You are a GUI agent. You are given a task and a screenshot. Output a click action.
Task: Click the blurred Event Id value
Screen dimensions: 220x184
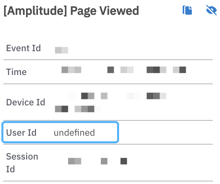pyautogui.click(x=61, y=50)
